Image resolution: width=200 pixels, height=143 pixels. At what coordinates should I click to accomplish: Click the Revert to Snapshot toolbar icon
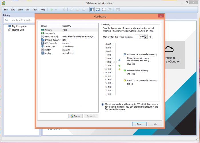tap(78, 9)
